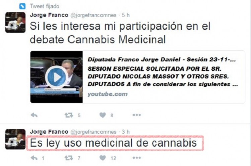Screen dimensions: 251x166
Task: Open more options on the first tweet
Action: coord(137,115)
